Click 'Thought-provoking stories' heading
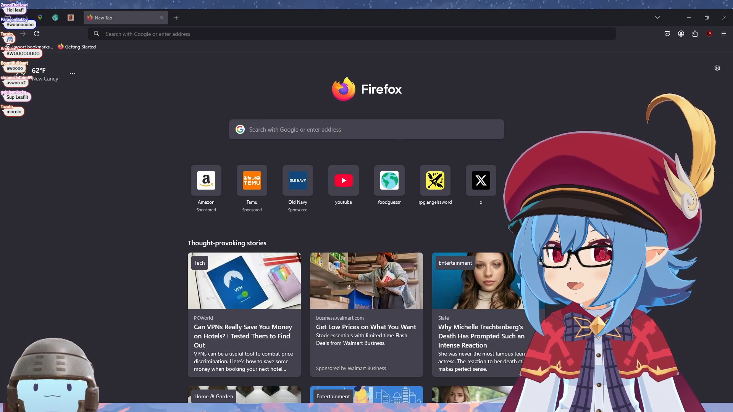733x412 pixels. [227, 243]
